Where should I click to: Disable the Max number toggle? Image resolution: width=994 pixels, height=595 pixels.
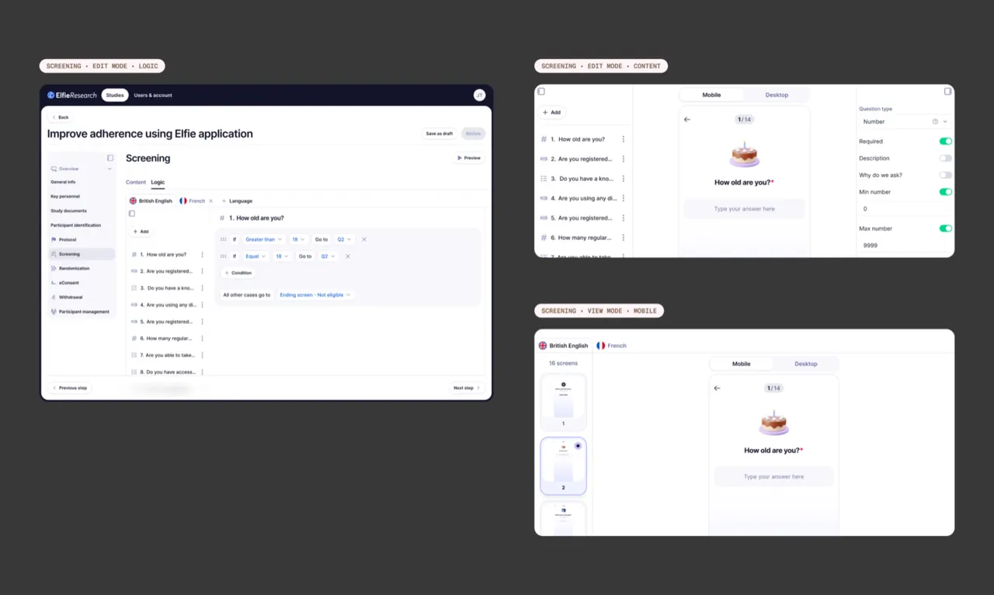(x=945, y=228)
